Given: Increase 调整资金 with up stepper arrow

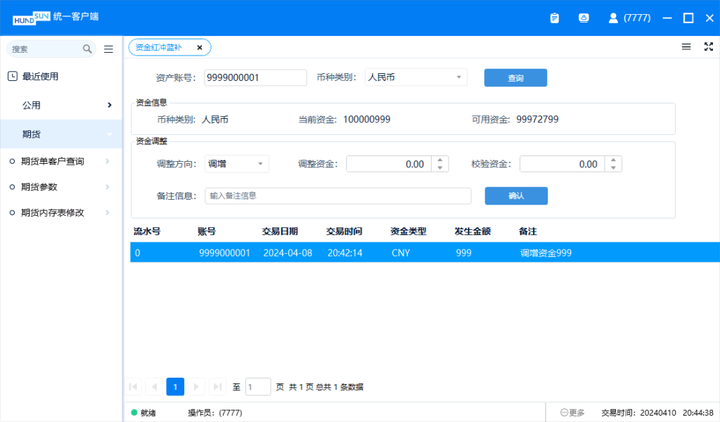Looking at the screenshot, I should 440,160.
